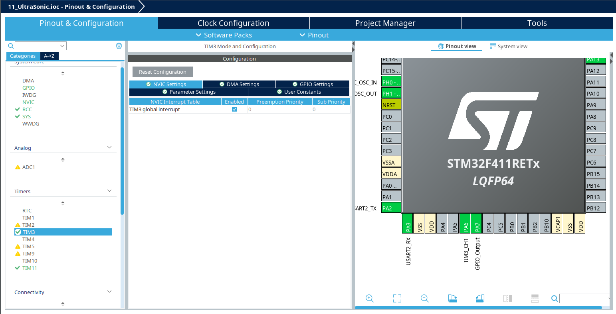This screenshot has height=314, width=616.
Task: Click the TIM5 warning triangle icon
Action: point(18,246)
